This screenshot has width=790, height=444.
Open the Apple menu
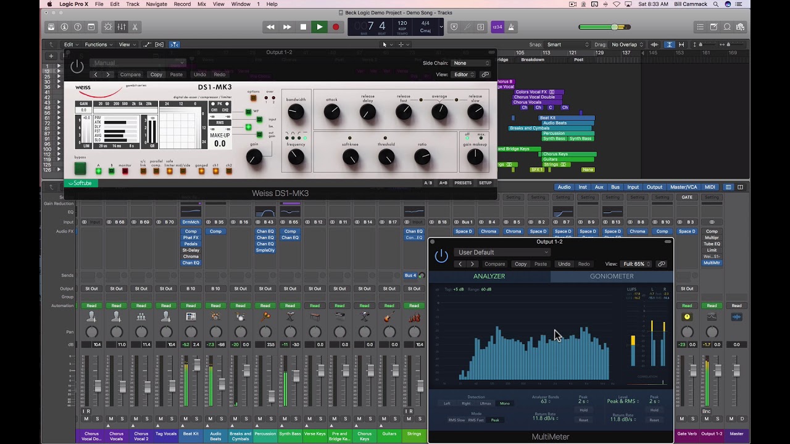[x=50, y=4]
